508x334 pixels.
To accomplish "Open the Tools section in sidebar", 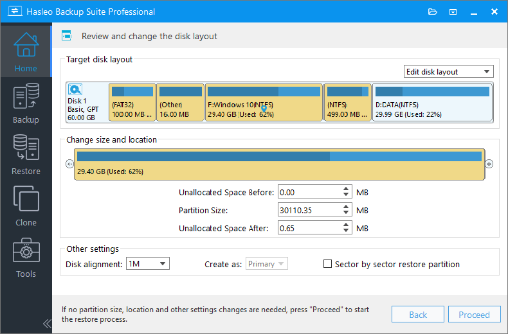I will (26, 258).
